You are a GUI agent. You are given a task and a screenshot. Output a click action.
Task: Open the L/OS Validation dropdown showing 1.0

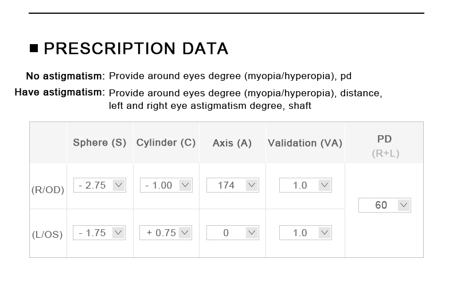[306, 233]
